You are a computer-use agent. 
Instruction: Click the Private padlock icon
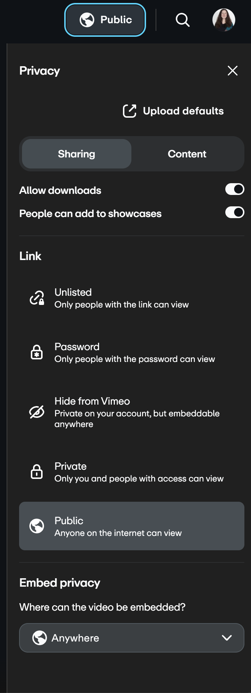tap(37, 472)
